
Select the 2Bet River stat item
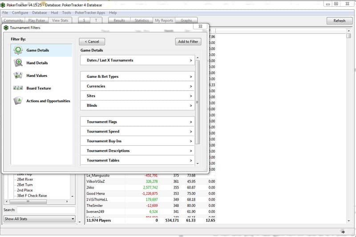coord(25,179)
